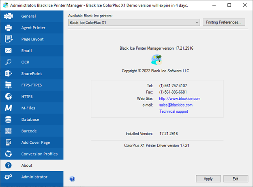Click the General gears icon
Viewport: 253px width, 187px height.
pyautogui.click(x=9, y=16)
